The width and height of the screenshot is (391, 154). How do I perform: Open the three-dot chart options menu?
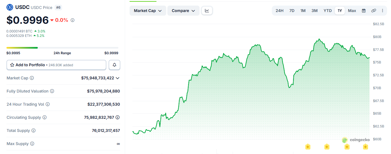coord(382,11)
